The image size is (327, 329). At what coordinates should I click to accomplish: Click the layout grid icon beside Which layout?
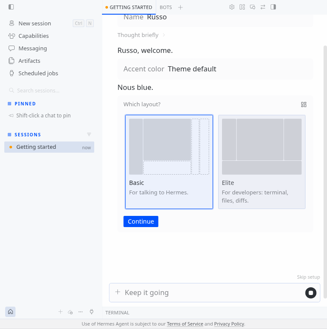[x=303, y=105]
